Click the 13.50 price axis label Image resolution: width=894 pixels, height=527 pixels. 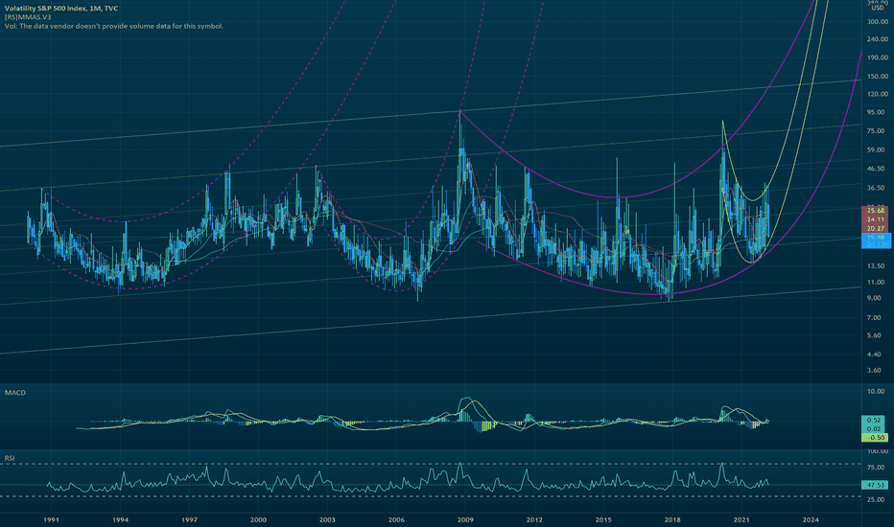click(x=876, y=266)
